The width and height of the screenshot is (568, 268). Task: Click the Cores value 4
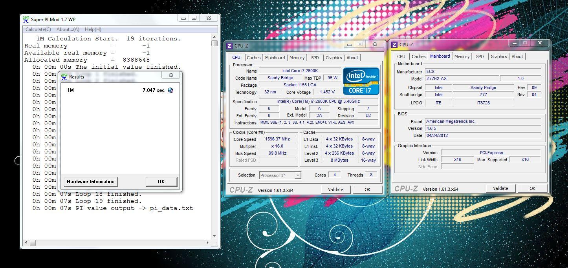[x=335, y=175]
